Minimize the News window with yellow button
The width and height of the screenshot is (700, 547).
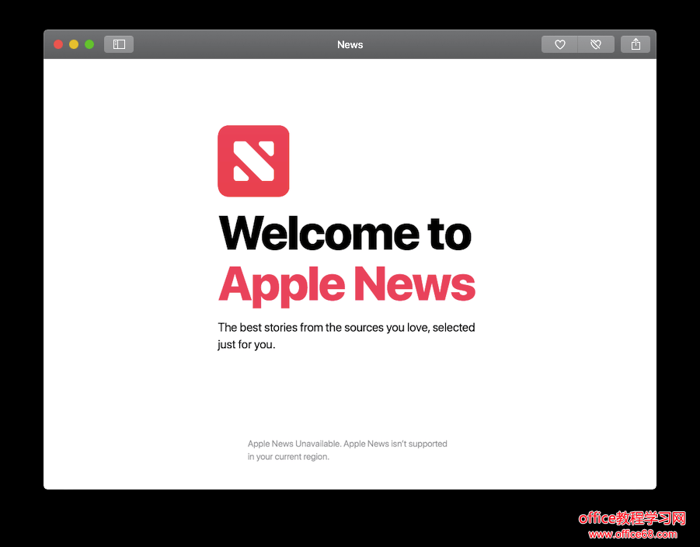tap(74, 44)
